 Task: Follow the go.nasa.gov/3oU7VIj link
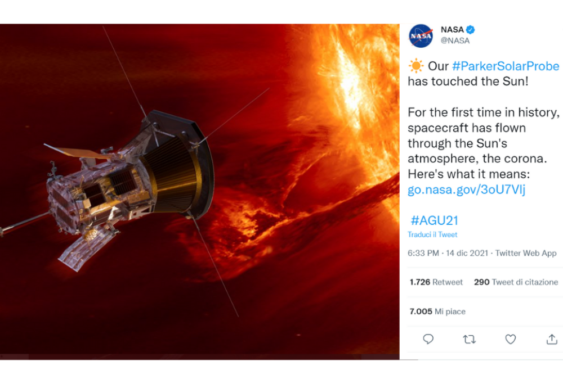tap(466, 189)
